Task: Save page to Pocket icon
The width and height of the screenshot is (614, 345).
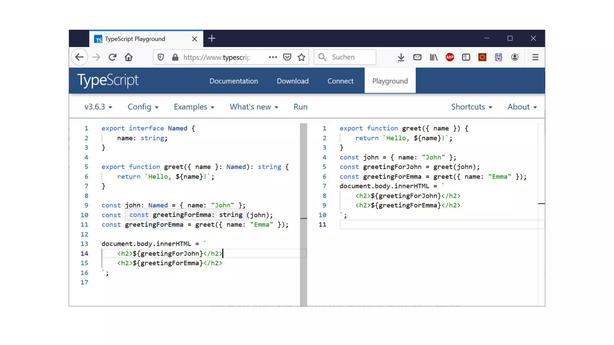Action: point(287,57)
